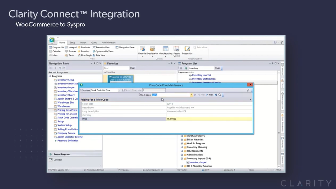Open Browser from the ribbon
Image resolution: width=336 pixels, height=189 pixels.
click(x=70, y=51)
